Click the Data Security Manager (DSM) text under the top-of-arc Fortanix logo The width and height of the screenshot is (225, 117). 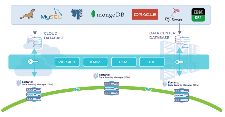point(114,77)
